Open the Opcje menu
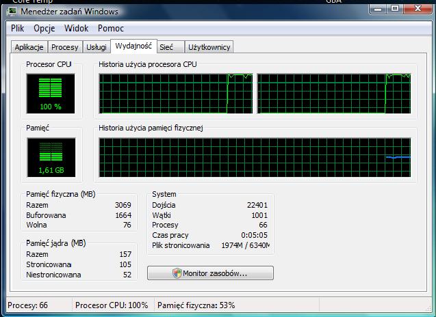The width and height of the screenshot is (436, 317). pyautogui.click(x=44, y=28)
